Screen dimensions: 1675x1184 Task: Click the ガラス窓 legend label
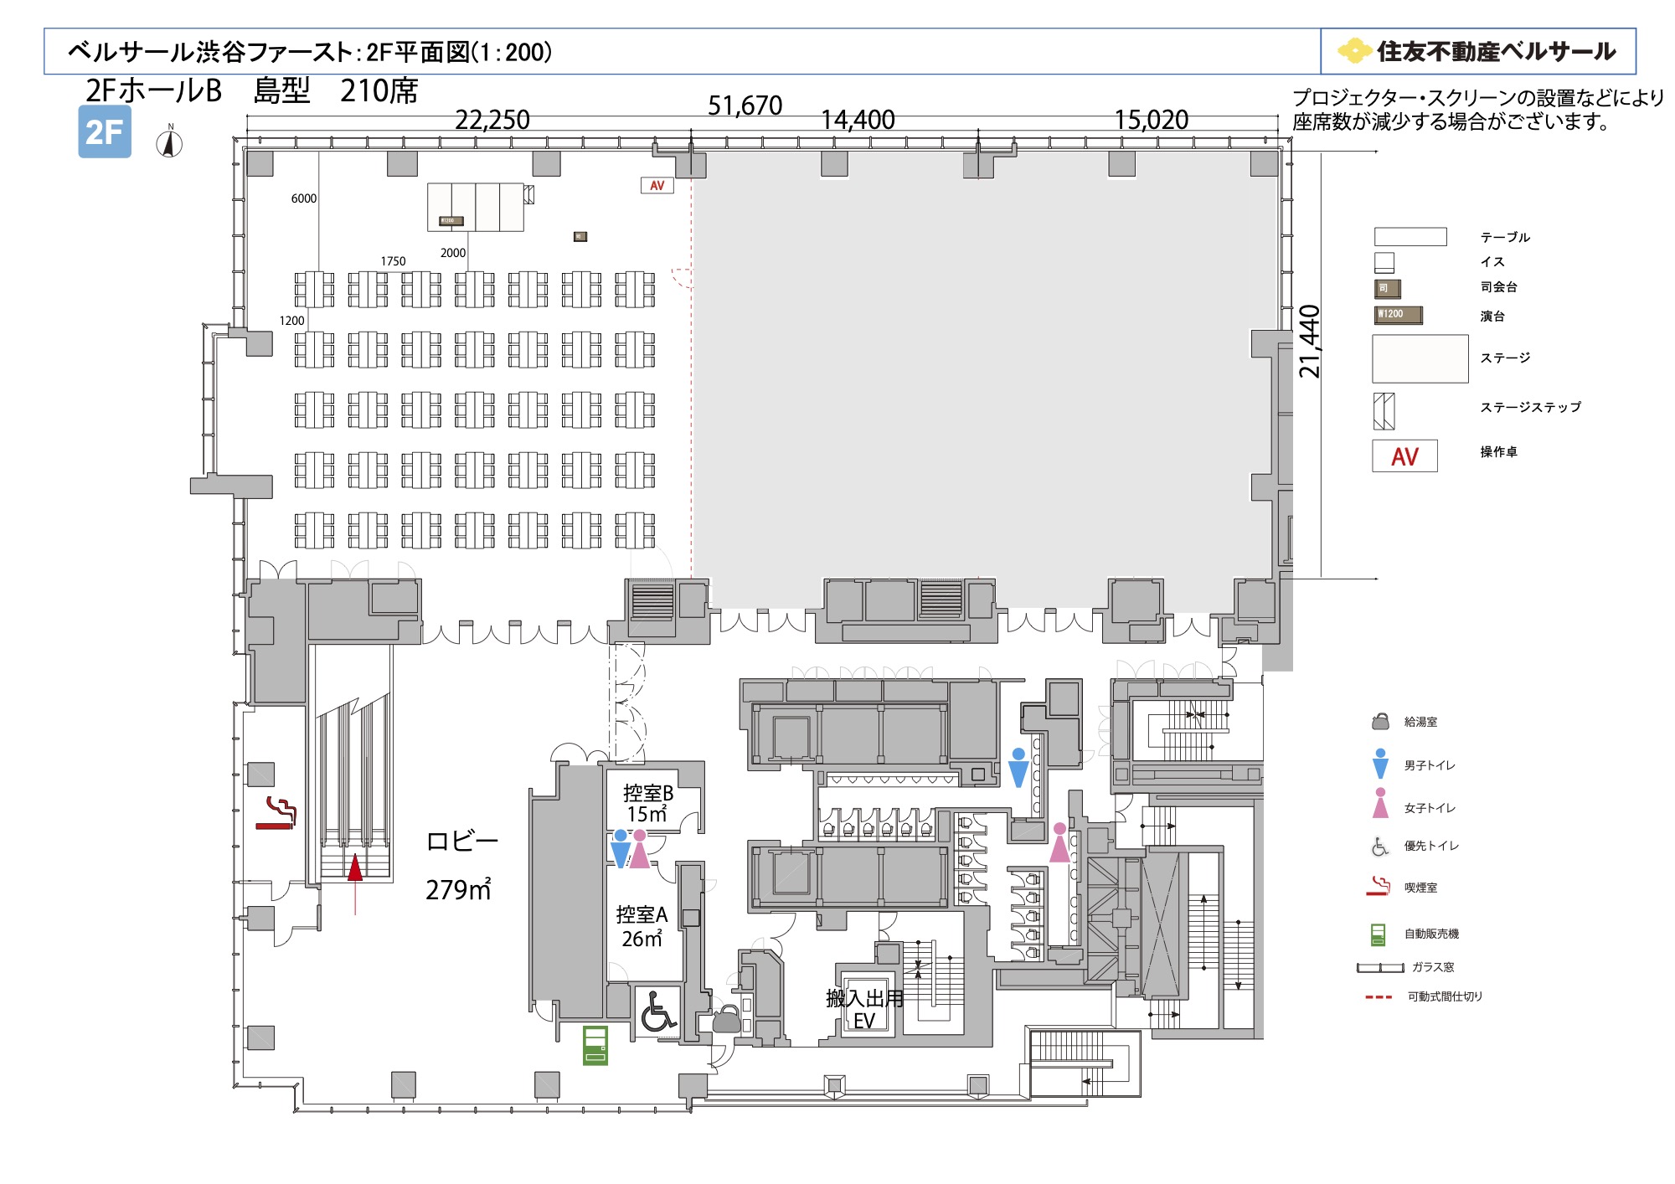(x=1433, y=967)
